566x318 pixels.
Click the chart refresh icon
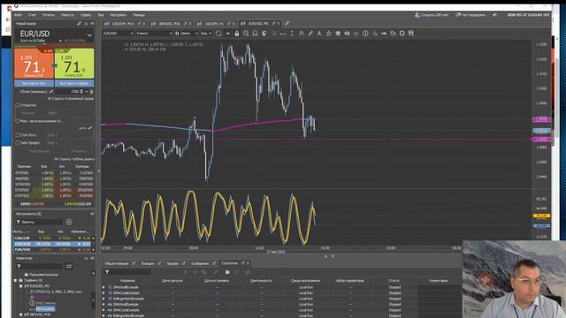[218, 34]
